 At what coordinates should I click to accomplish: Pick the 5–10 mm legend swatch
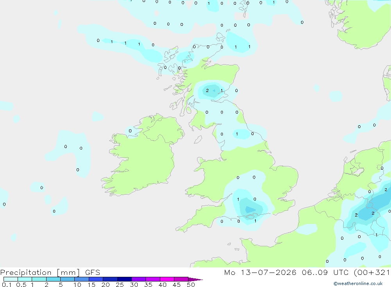point(67,279)
